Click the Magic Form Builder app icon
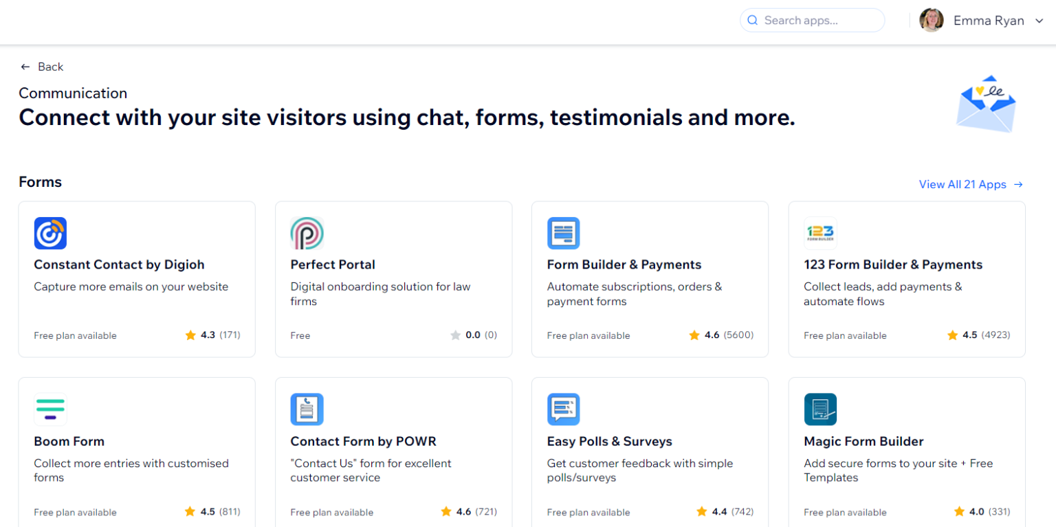The width and height of the screenshot is (1056, 527). coord(821,410)
